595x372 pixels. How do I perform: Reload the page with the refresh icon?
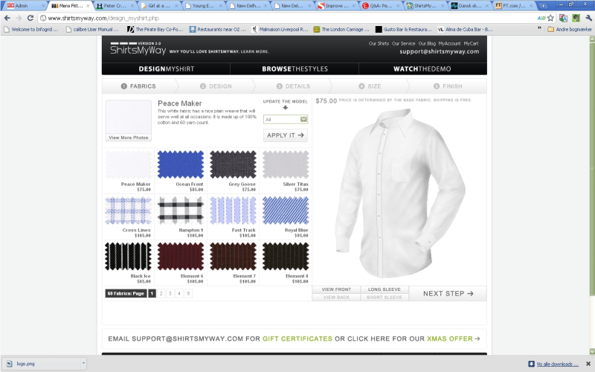click(x=30, y=18)
